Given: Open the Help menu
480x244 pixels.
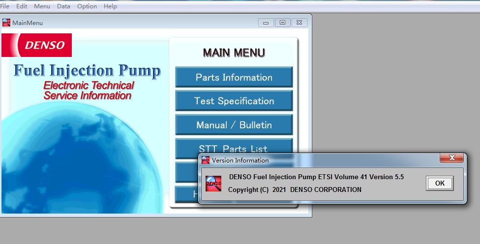Looking at the screenshot, I should pyautogui.click(x=110, y=6).
